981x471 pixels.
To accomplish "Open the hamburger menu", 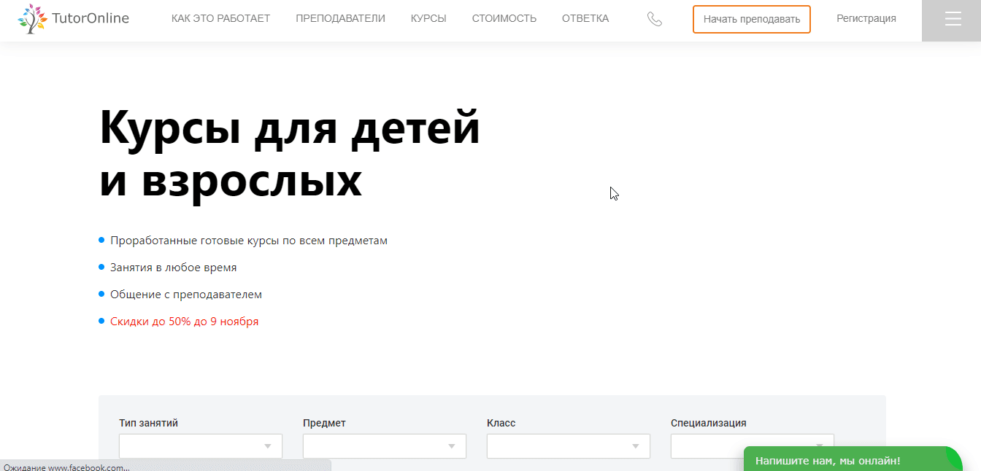I will (951, 20).
